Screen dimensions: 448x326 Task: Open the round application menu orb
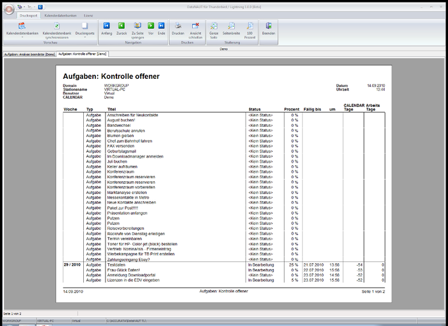click(x=9, y=10)
